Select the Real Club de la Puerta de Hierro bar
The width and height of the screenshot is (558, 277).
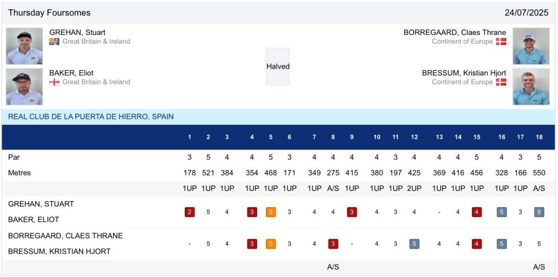[x=279, y=117]
